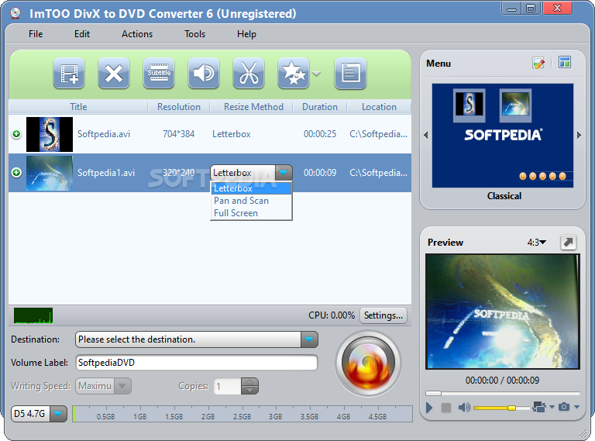Click the Menu templates layout icon
Screen dimensions: 595x441
(x=565, y=62)
